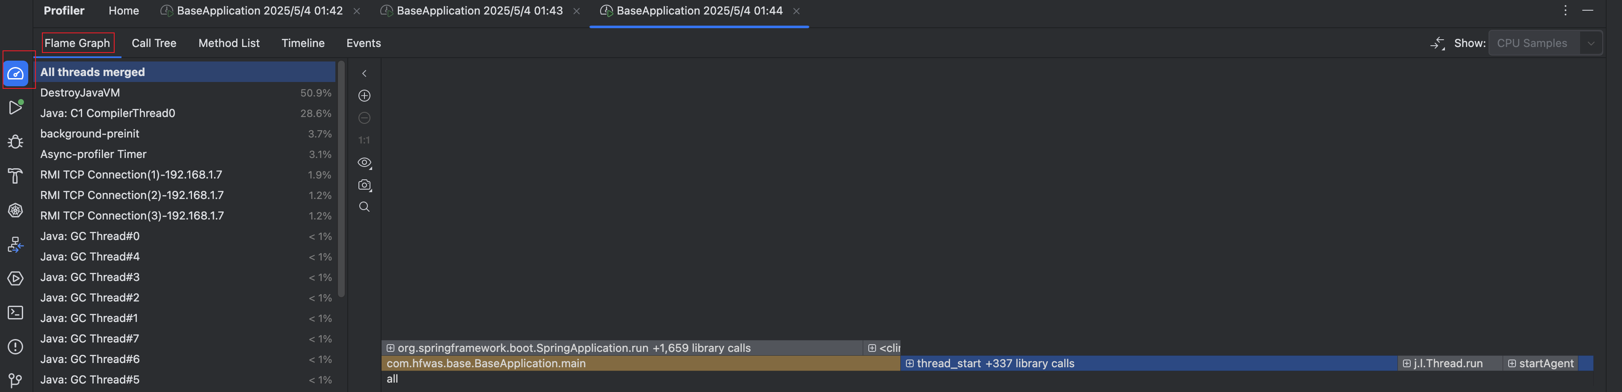Toggle the eye presentation settings icon
The width and height of the screenshot is (1622, 392).
click(x=364, y=163)
